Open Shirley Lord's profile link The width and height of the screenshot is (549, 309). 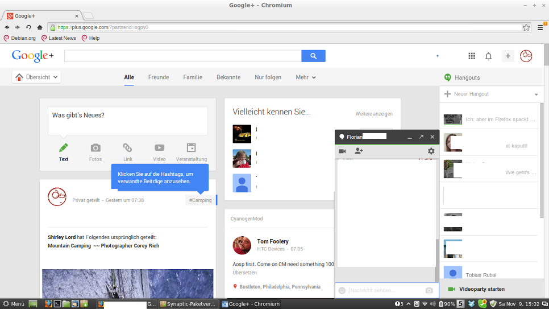tap(61, 237)
